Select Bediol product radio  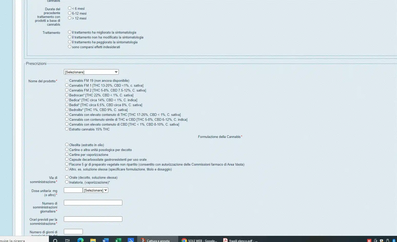(67, 105)
